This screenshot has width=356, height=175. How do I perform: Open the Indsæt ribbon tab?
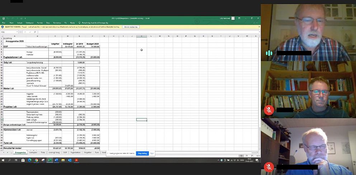19,23
